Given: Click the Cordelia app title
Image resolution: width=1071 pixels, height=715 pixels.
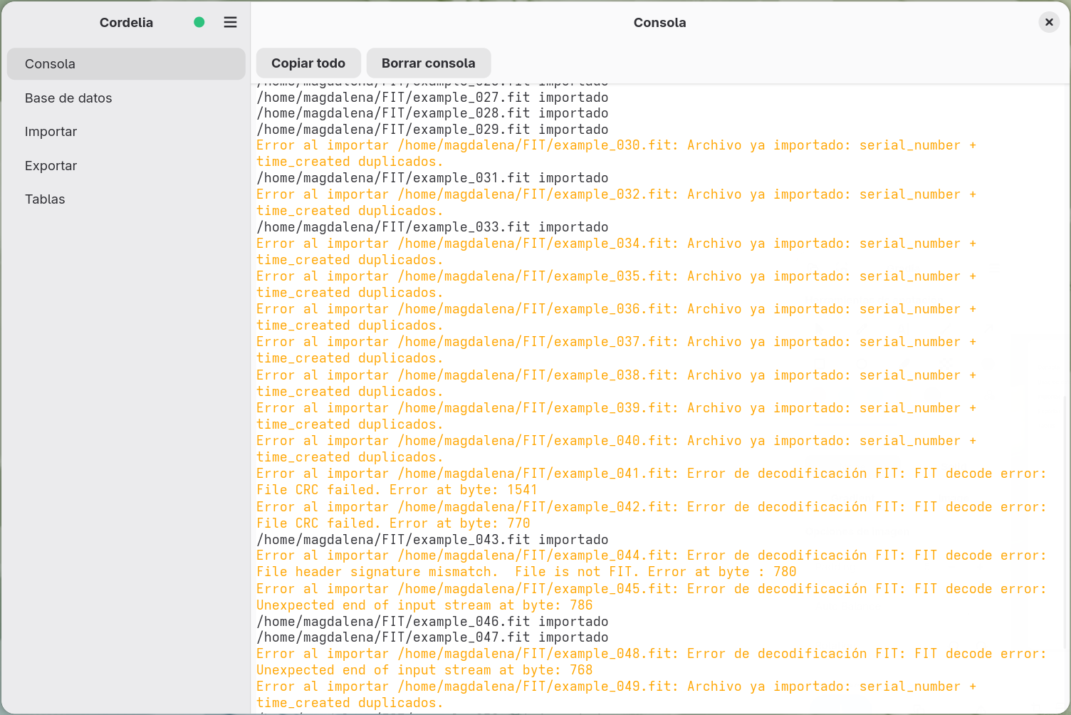Looking at the screenshot, I should point(126,22).
